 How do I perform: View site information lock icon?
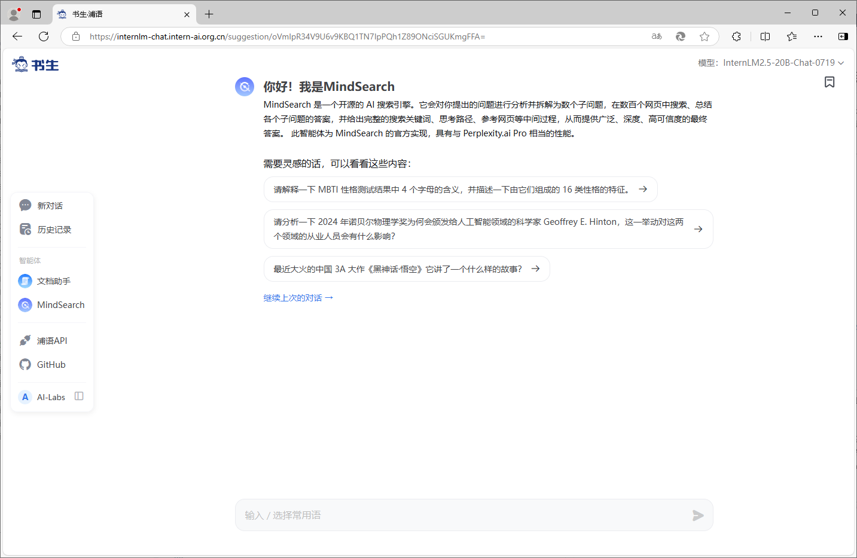coord(76,36)
